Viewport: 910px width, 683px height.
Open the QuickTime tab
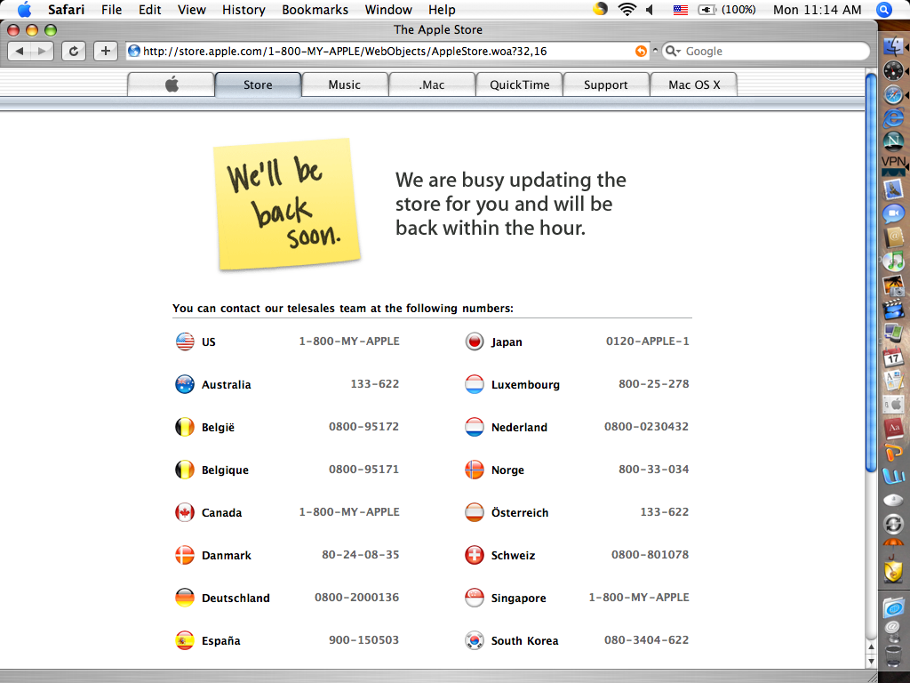[x=519, y=84]
